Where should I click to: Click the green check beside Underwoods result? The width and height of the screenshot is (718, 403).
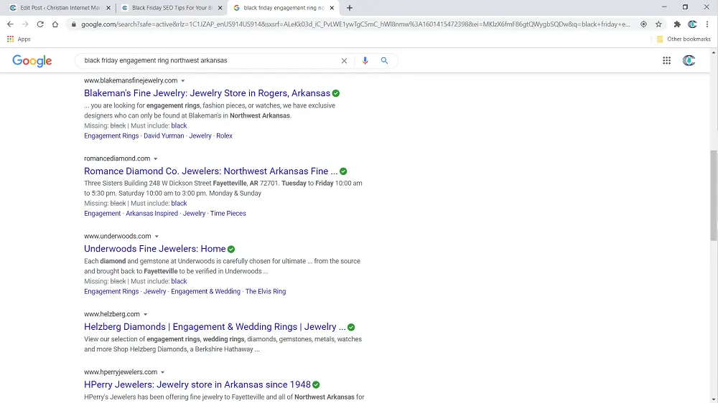[231, 250]
